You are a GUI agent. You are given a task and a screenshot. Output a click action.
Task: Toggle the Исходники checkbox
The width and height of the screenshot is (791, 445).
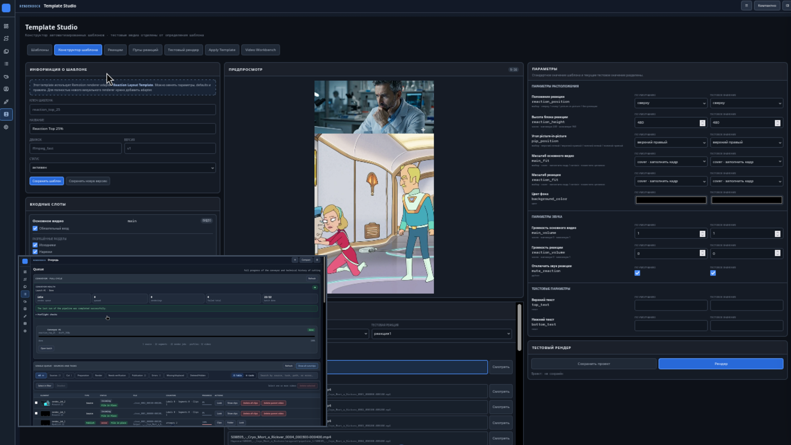click(x=35, y=245)
